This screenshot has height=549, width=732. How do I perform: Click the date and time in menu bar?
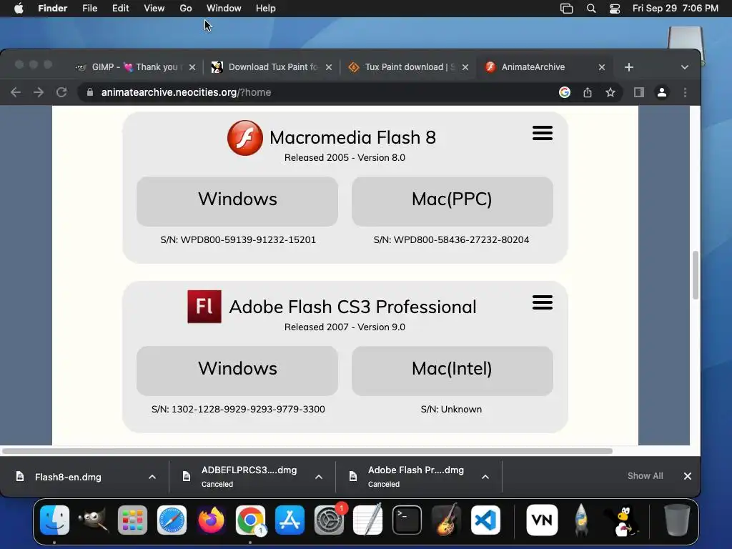pos(675,9)
